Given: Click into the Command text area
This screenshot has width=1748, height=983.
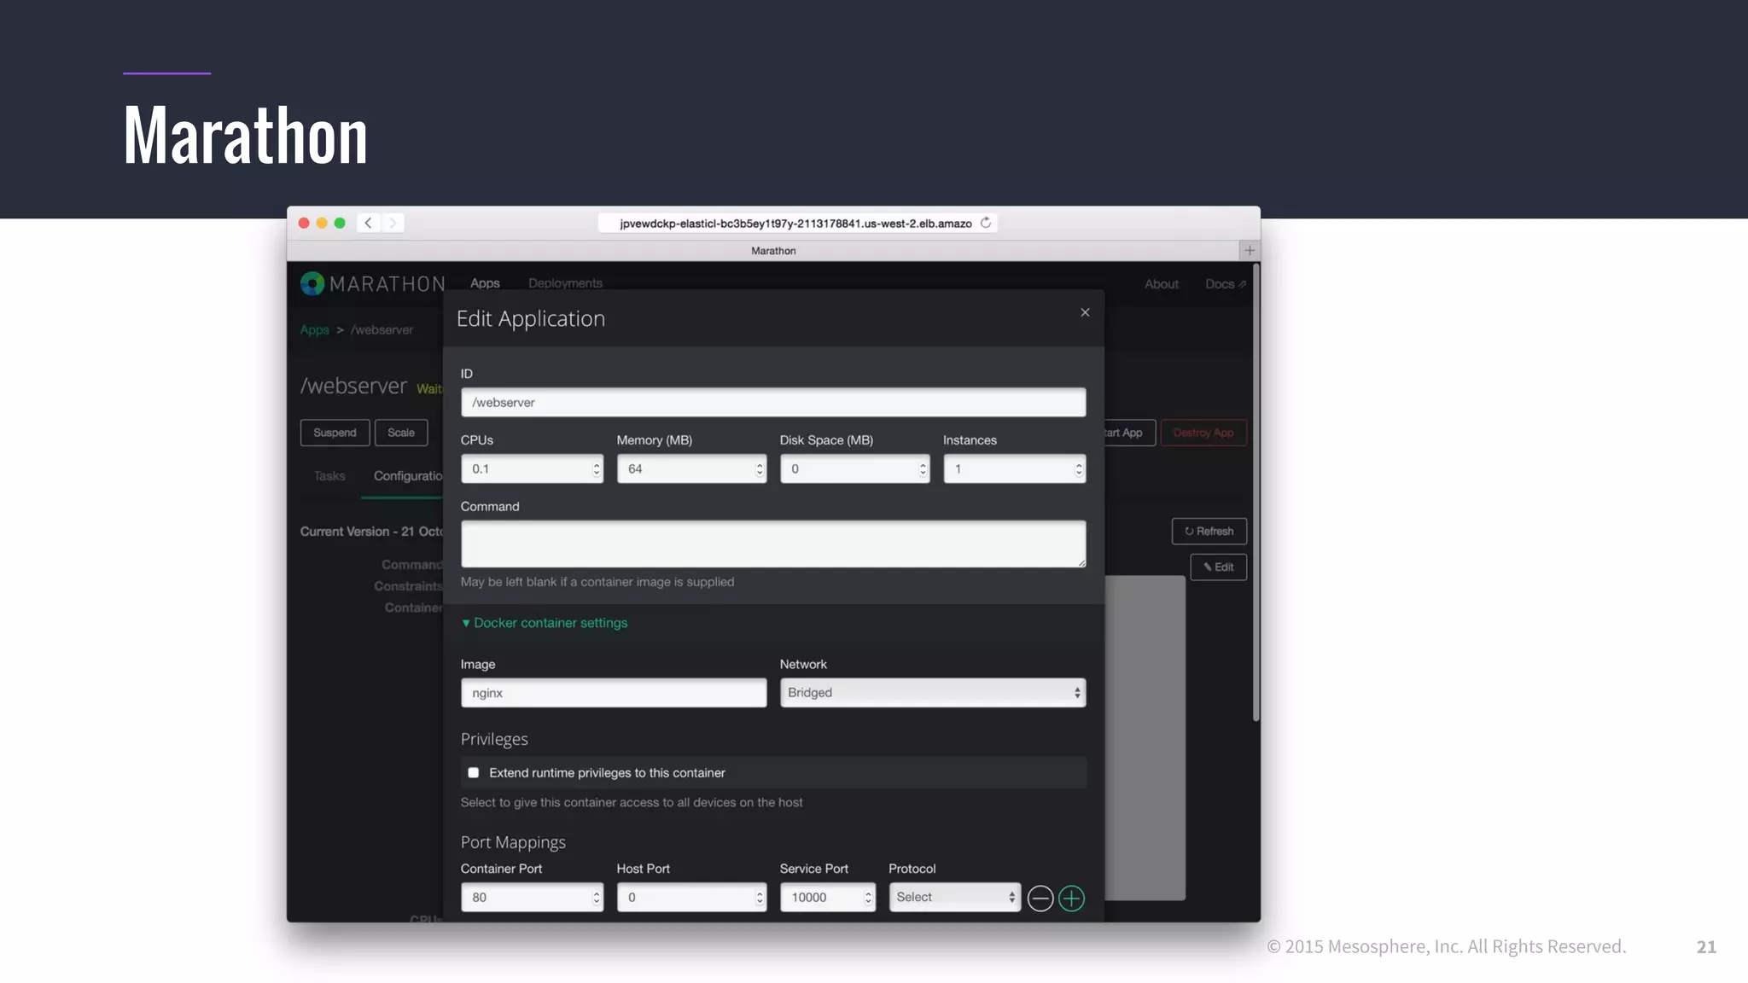Looking at the screenshot, I should (772, 544).
